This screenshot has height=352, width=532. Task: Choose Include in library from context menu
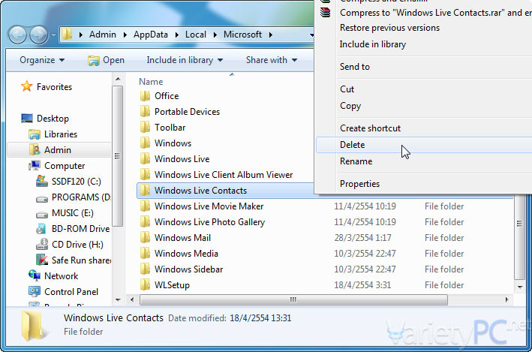tap(373, 44)
